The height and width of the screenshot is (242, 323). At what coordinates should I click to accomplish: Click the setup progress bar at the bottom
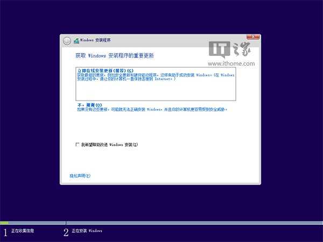point(161,223)
